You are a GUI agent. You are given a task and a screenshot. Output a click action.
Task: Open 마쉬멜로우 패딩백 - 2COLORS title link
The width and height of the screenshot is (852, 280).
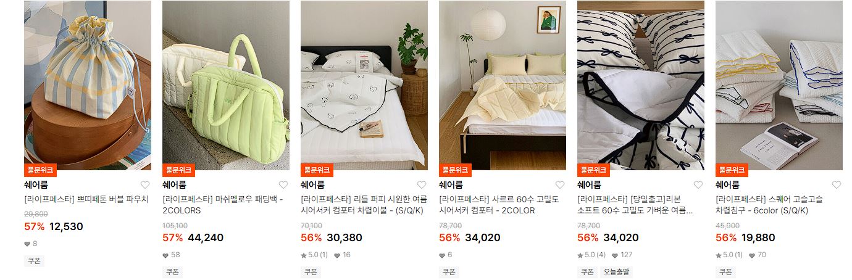pos(223,205)
